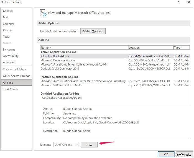Select Microsoft Exchange Add-in row
This screenshot has height=158, width=194.
[x=115, y=60]
